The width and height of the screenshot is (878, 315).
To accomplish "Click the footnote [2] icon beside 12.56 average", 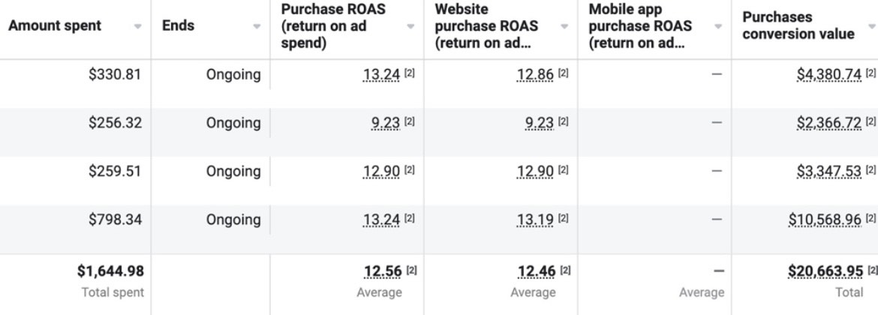I will coord(411,270).
